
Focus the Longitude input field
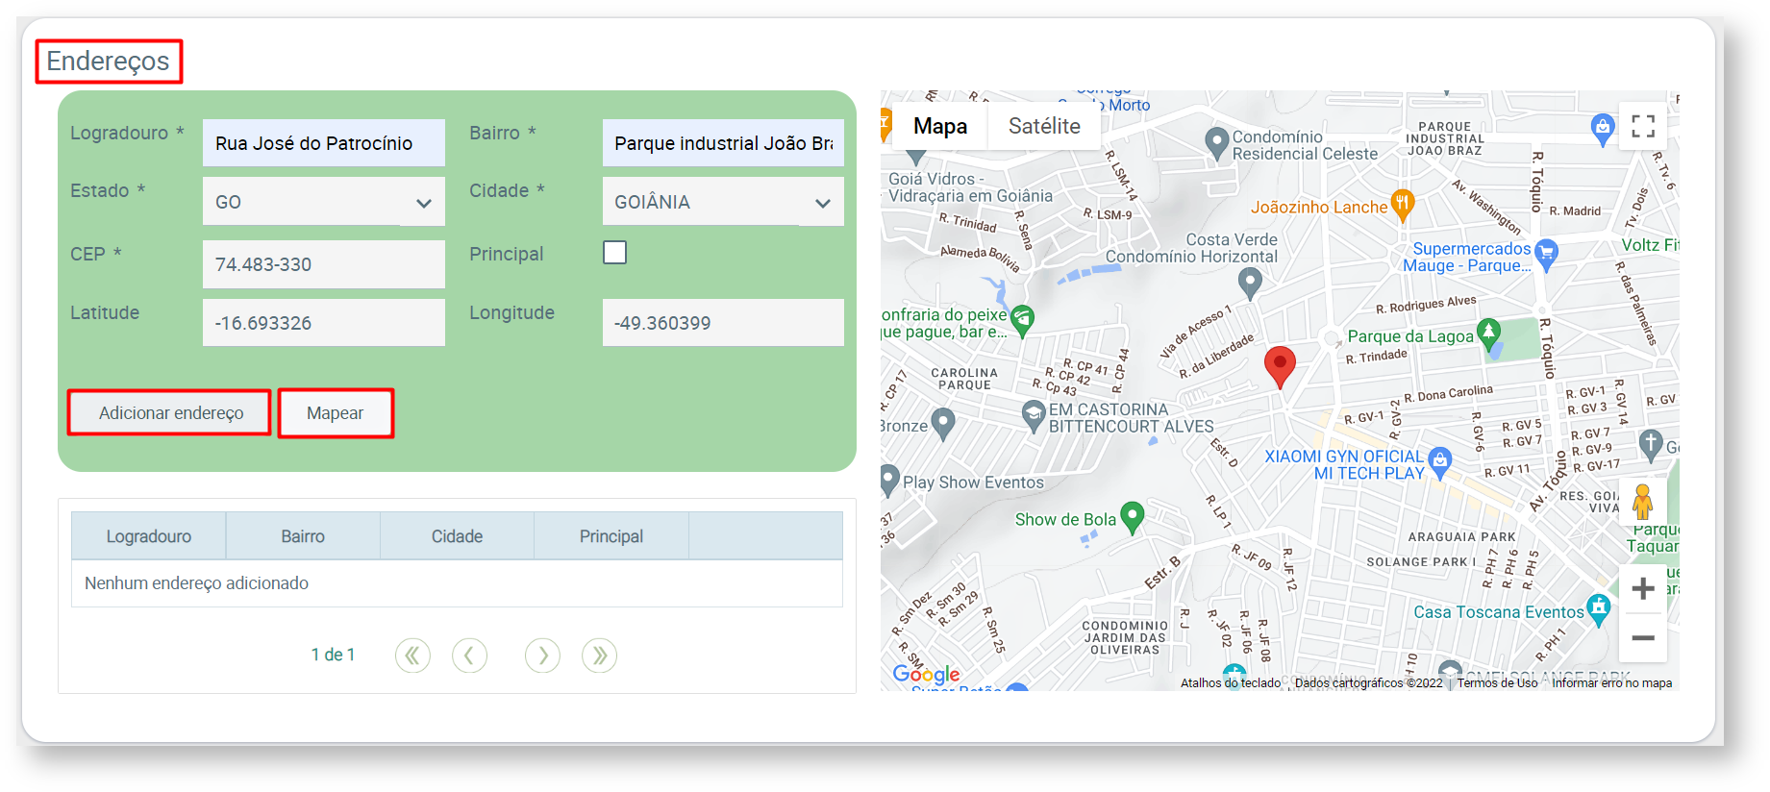point(723,323)
